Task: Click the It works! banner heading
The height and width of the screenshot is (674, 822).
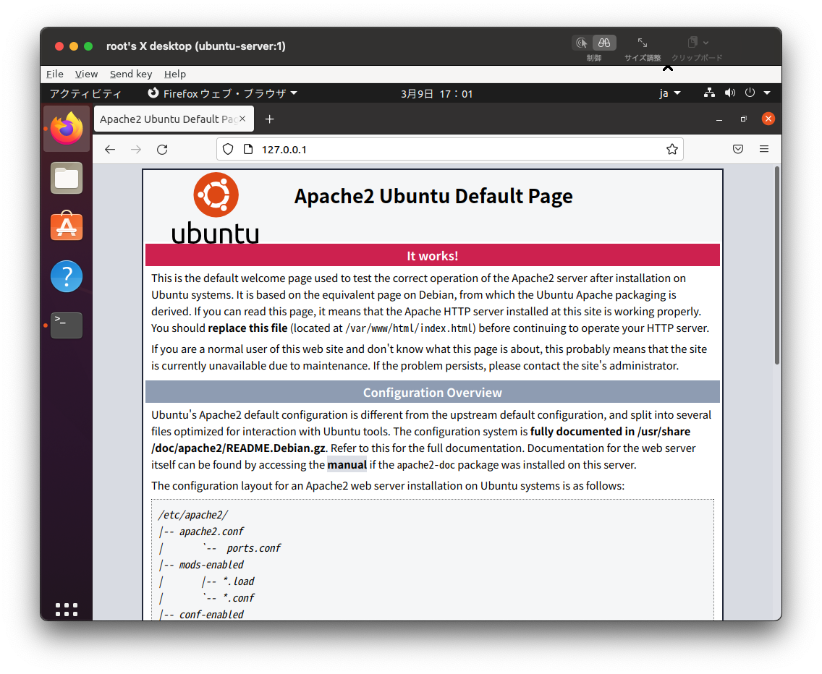Action: [433, 256]
